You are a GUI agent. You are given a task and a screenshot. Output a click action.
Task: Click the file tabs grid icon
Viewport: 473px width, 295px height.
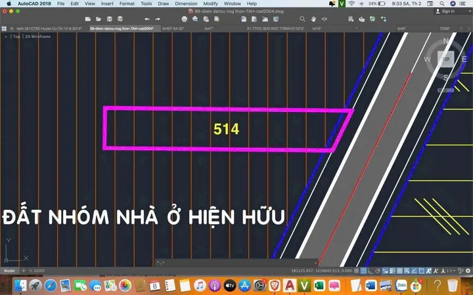click(4, 28)
